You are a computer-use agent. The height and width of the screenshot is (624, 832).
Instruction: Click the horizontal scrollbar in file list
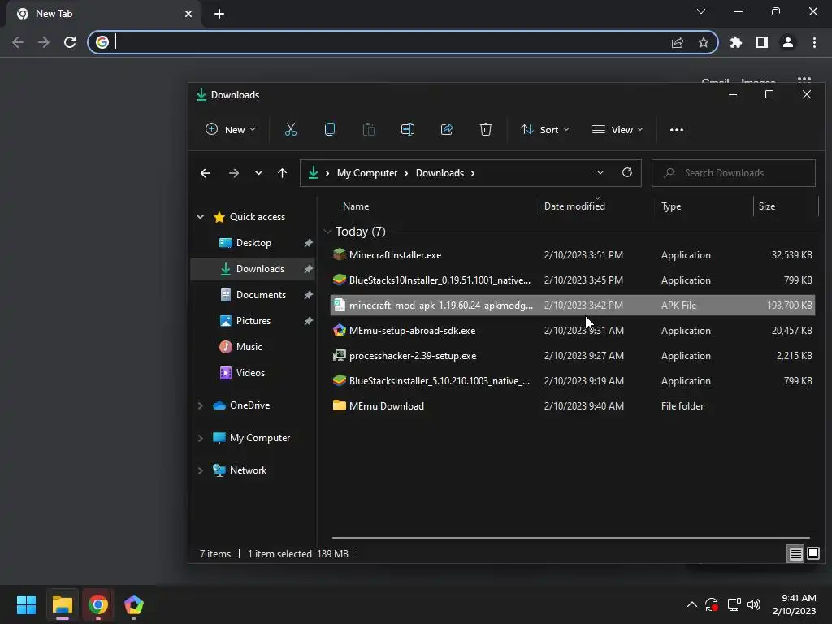click(571, 538)
